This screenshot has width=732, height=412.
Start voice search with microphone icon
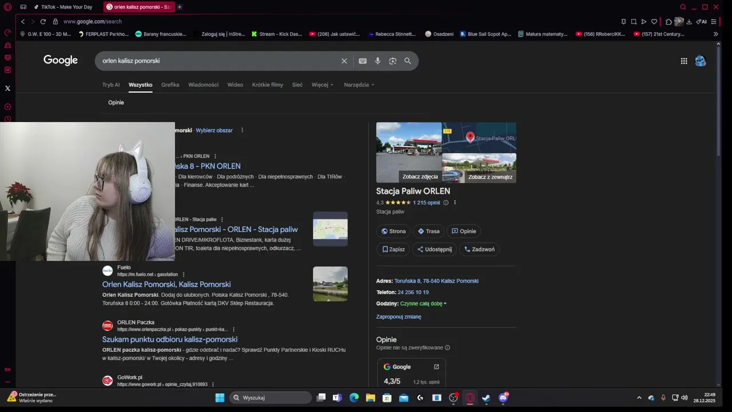coord(377,61)
